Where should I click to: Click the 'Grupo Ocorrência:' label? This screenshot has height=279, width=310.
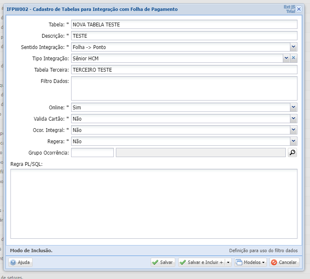tap(49, 152)
